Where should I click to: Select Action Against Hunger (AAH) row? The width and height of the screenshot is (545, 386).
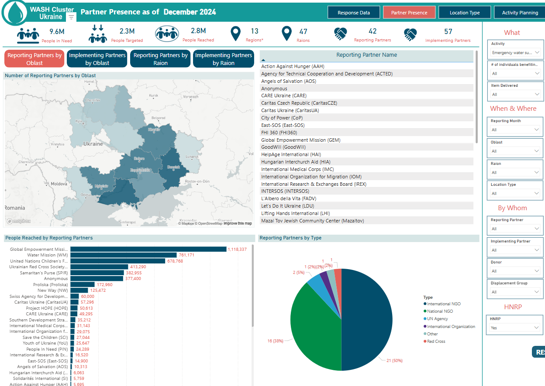click(367, 66)
